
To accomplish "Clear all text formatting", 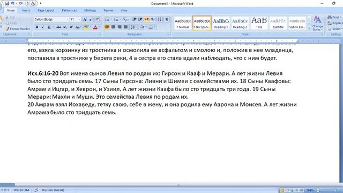I will coord(98,19).
